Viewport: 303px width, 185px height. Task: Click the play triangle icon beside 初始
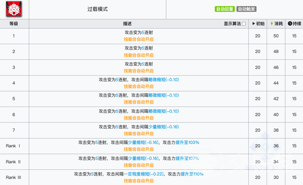pos(253,24)
